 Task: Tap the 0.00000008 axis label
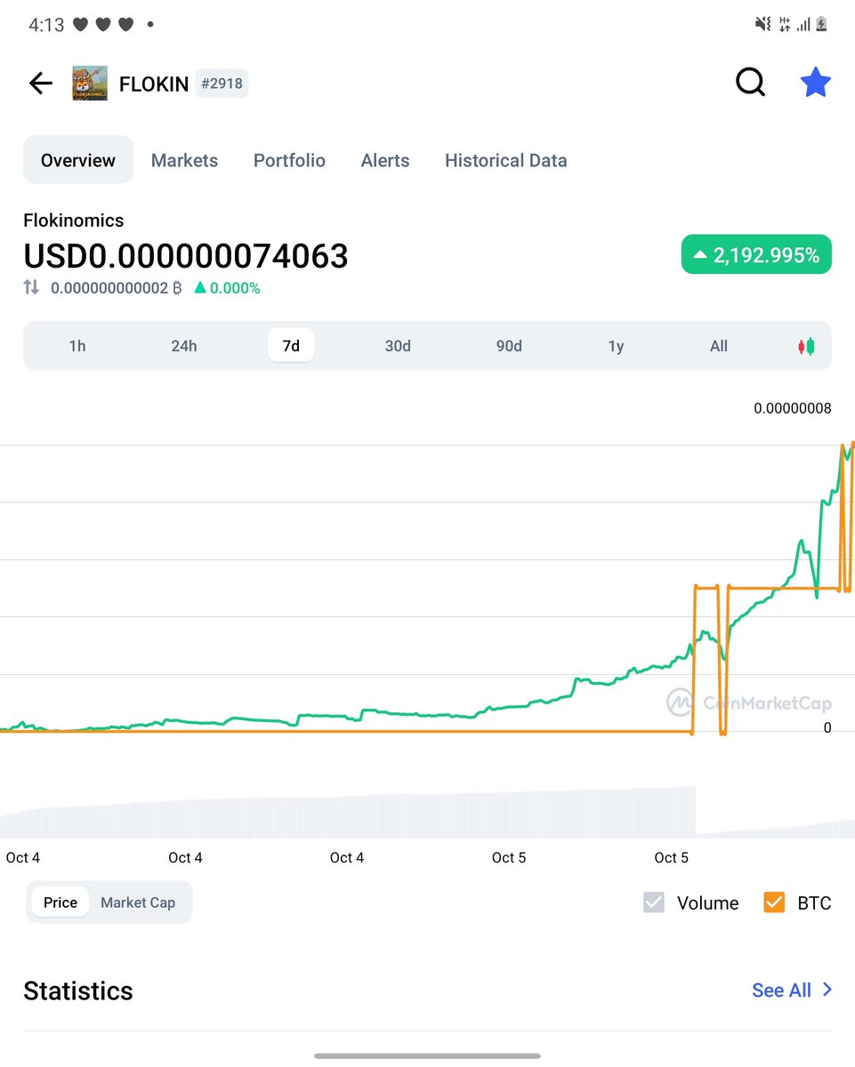(793, 408)
